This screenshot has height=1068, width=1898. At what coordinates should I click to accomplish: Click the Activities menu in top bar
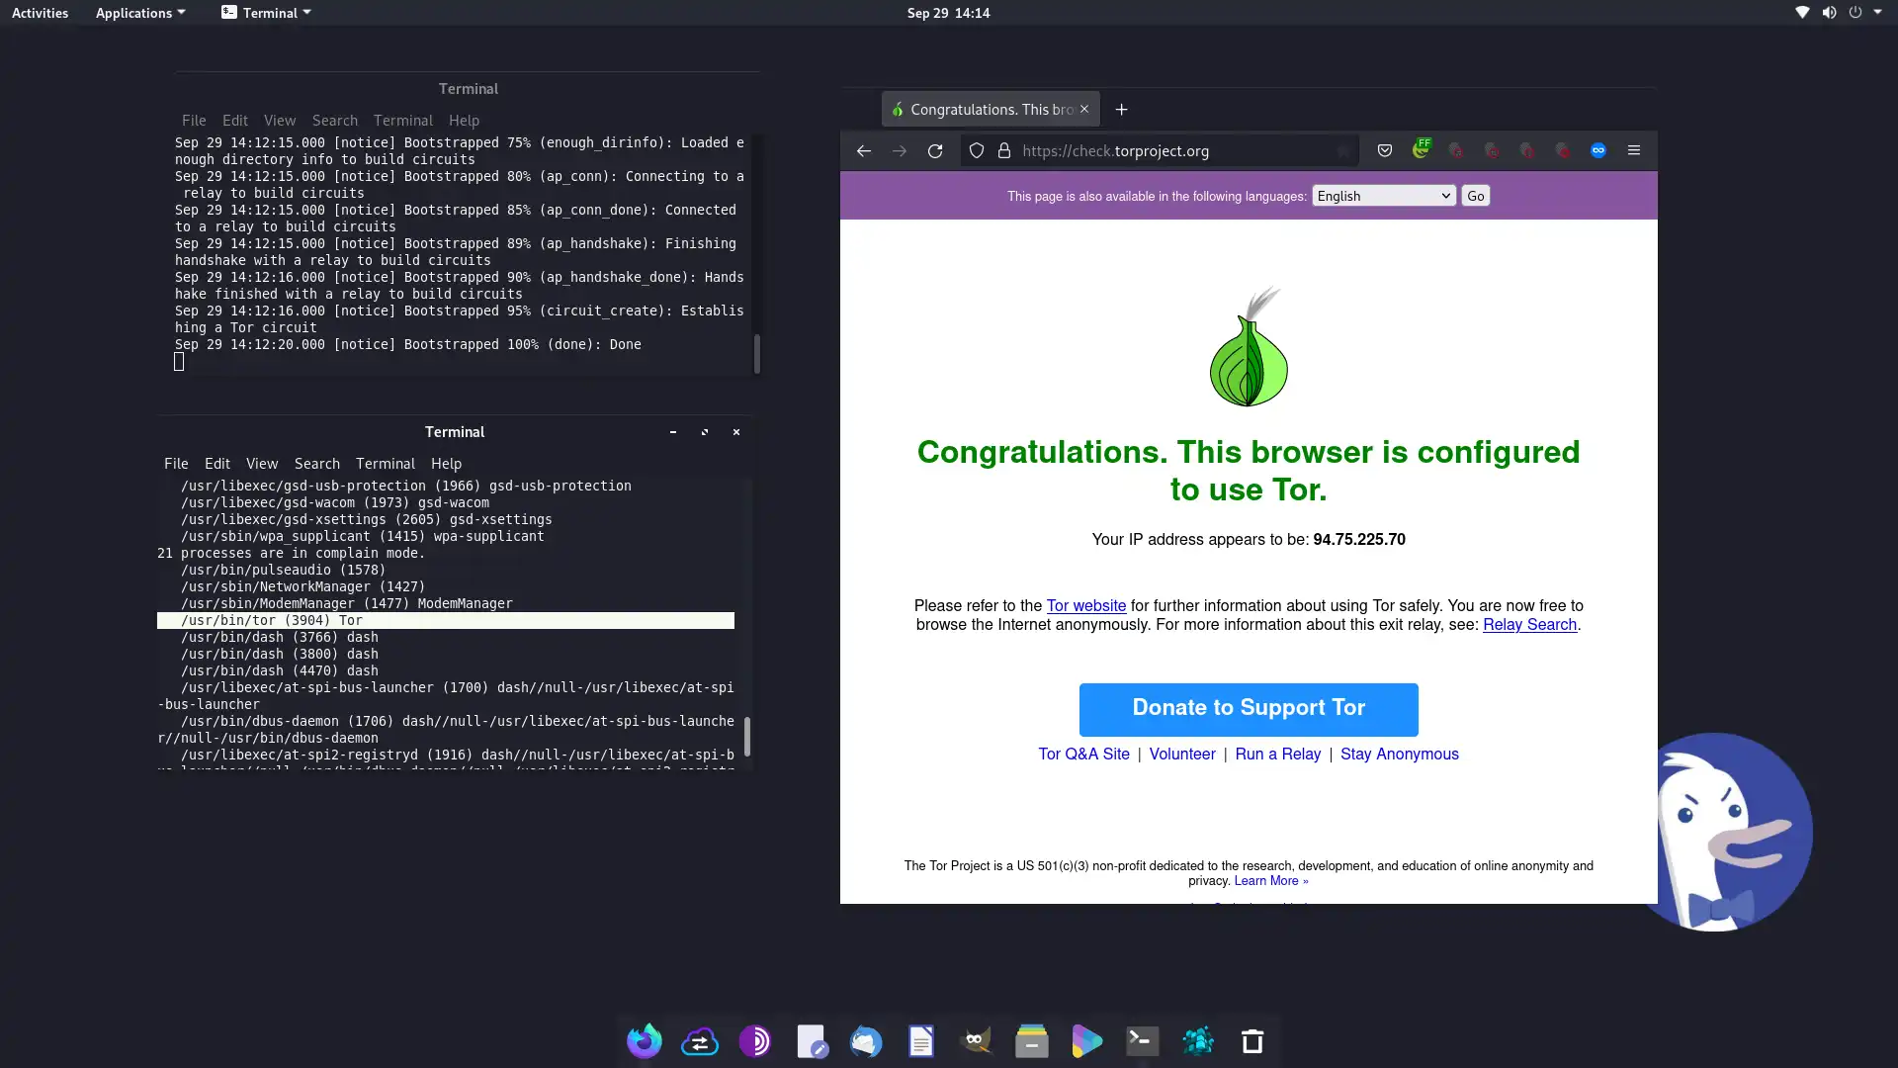pyautogui.click(x=40, y=12)
